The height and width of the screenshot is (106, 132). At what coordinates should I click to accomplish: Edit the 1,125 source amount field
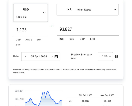(30, 30)
